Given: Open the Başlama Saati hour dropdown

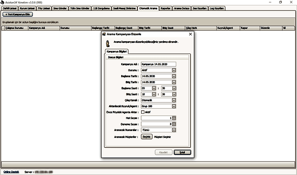Looking at the screenshot, I should coord(154,88).
